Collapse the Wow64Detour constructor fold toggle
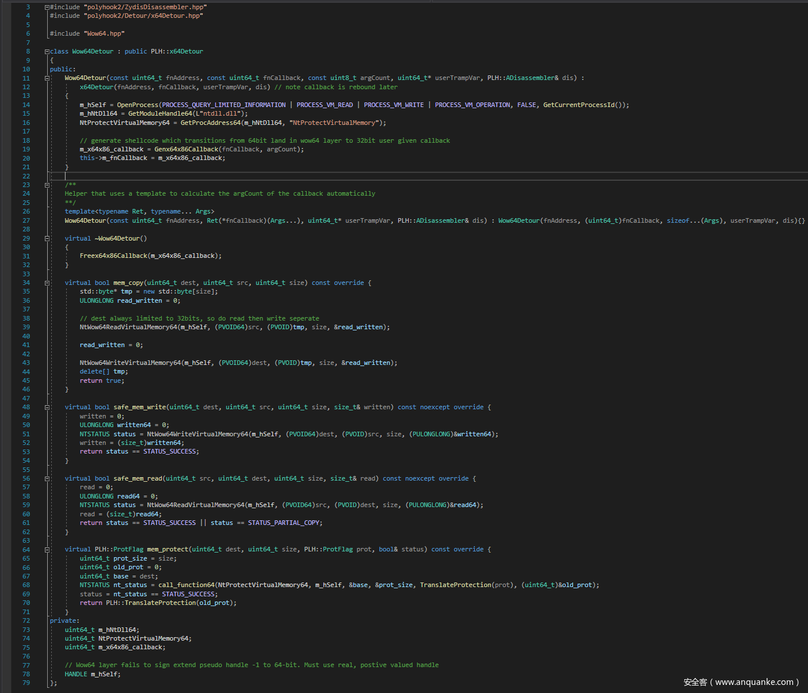The width and height of the screenshot is (808, 693). click(x=47, y=78)
